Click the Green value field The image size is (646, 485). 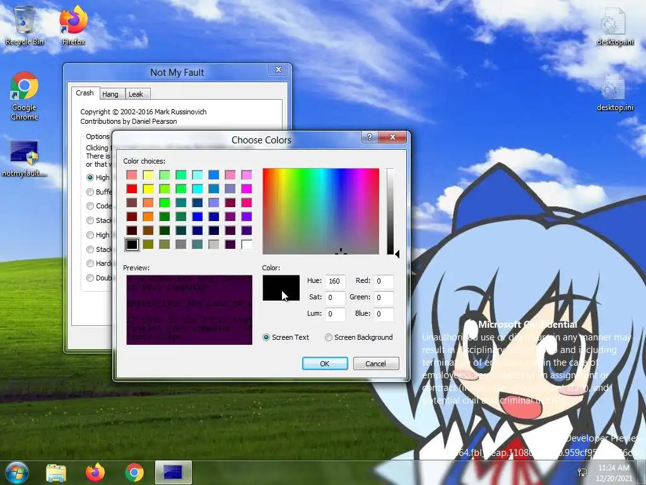click(383, 298)
